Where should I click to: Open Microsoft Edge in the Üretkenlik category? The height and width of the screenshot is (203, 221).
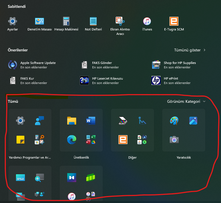(x=72, y=140)
